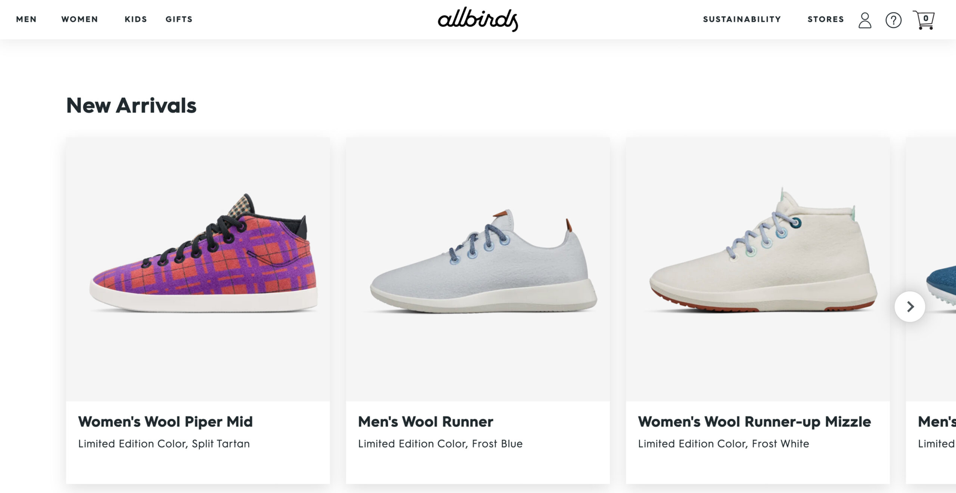This screenshot has height=493, width=956.
Task: Click the New Arrivals heading
Action: 131,106
